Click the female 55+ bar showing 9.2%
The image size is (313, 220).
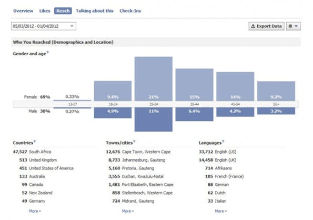point(276,91)
